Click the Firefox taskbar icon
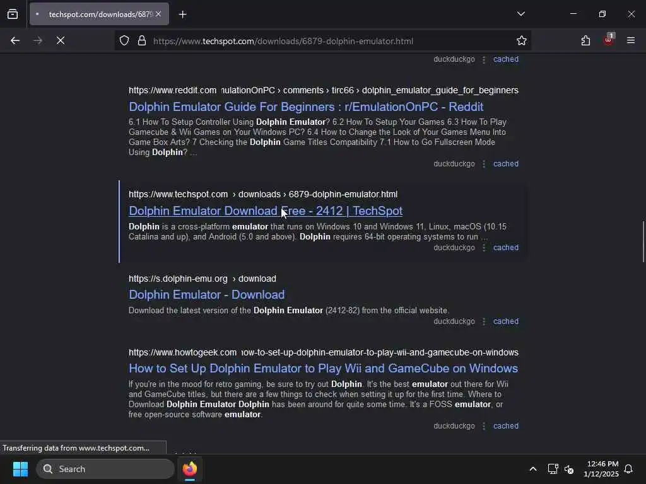The image size is (646, 484). [190, 469]
